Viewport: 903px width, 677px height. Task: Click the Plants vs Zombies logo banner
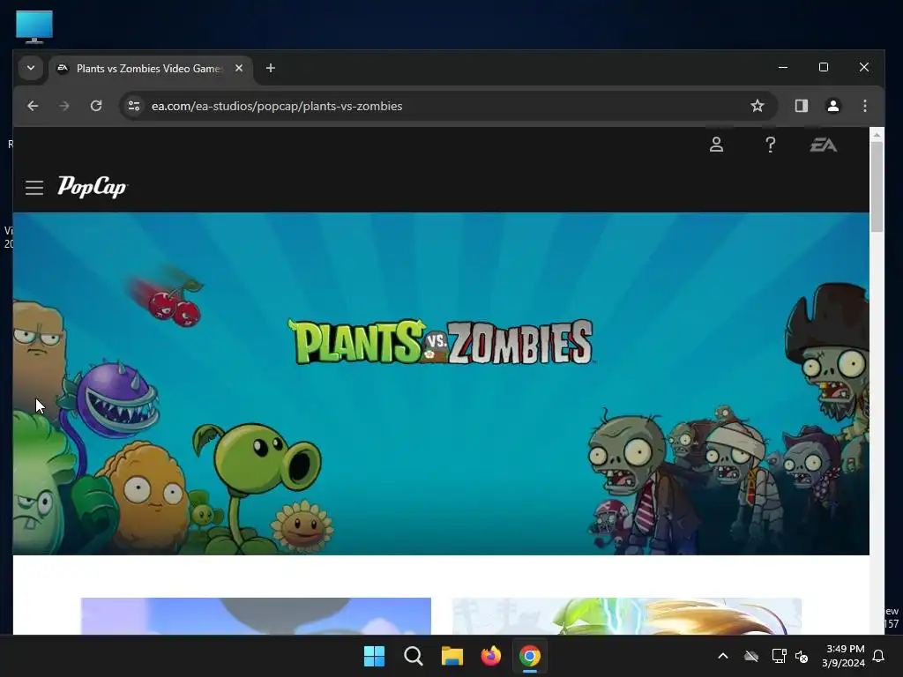click(x=441, y=342)
